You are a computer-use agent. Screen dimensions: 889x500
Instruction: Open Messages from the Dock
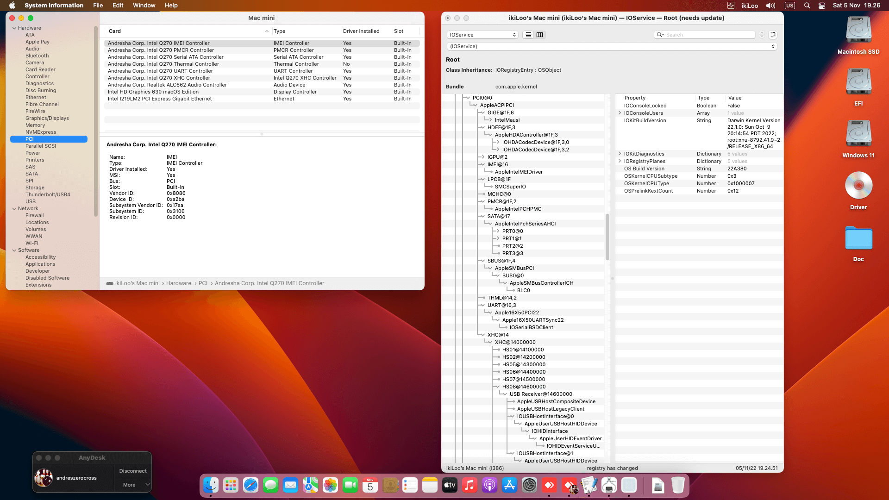click(x=270, y=485)
